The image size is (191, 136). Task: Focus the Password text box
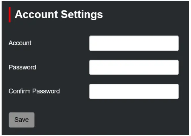pos(134,67)
